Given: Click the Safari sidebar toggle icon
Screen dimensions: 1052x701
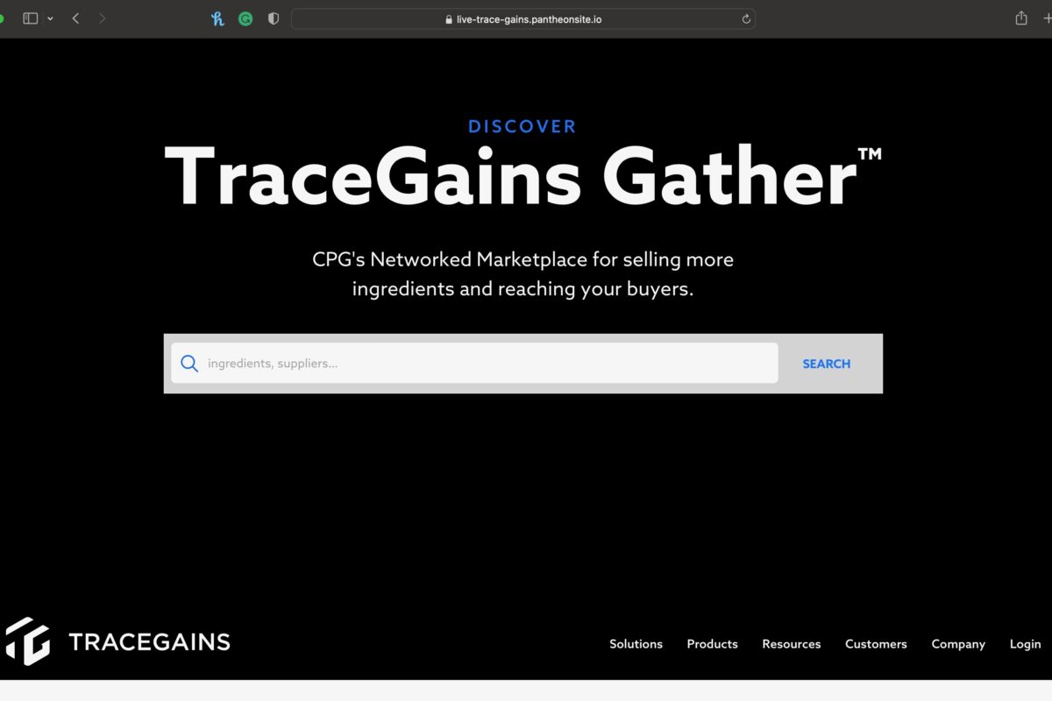Looking at the screenshot, I should click(31, 18).
